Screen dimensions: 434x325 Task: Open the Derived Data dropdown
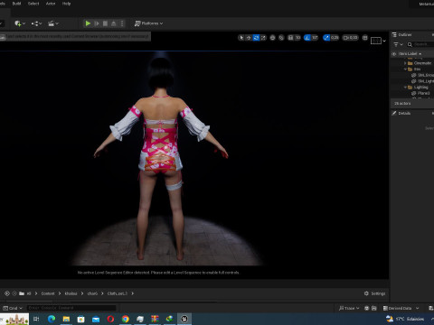pos(401,308)
